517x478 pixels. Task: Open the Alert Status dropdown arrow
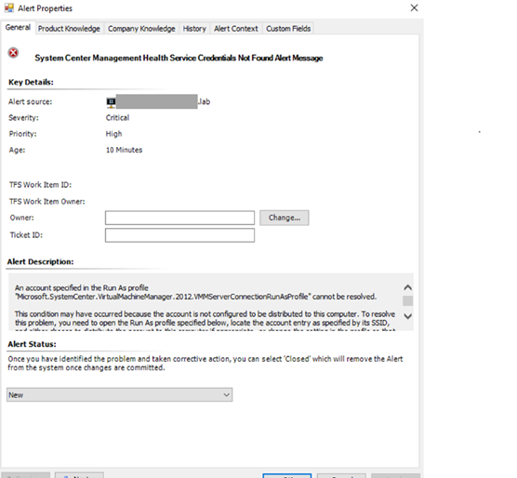[x=226, y=395]
